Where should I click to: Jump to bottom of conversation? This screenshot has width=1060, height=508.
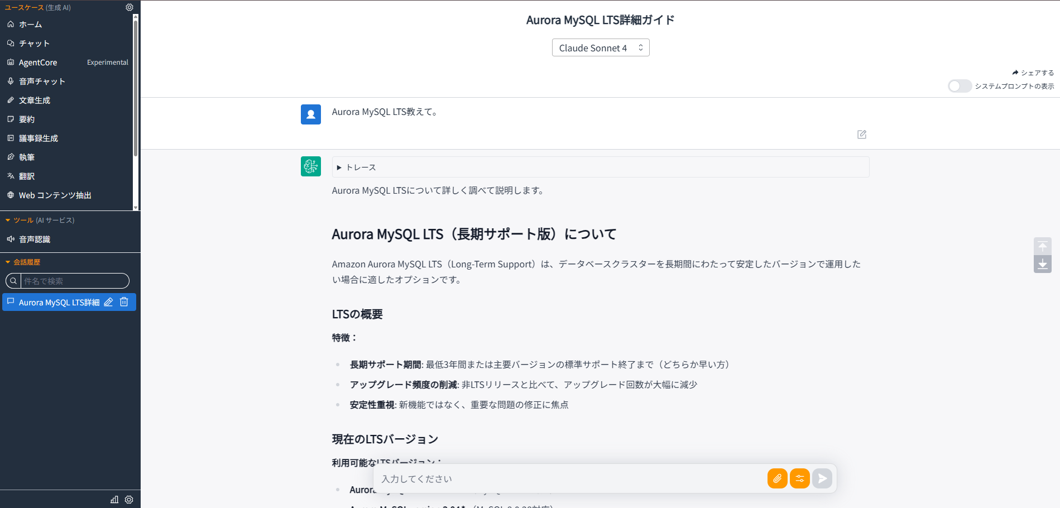tap(1043, 264)
